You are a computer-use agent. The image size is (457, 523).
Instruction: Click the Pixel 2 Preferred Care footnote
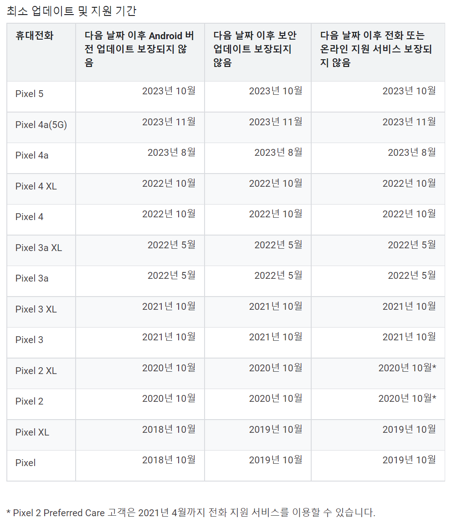(191, 513)
